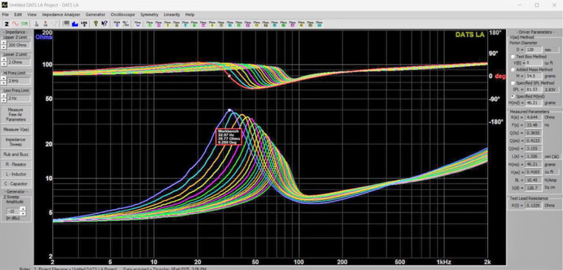
Task: Lower Low Freq Limit with down arrow
Action: [x=3, y=100]
